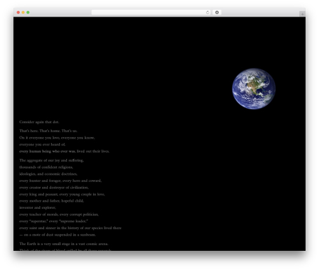Click the red close window button
The image size is (319, 270).
19,12
